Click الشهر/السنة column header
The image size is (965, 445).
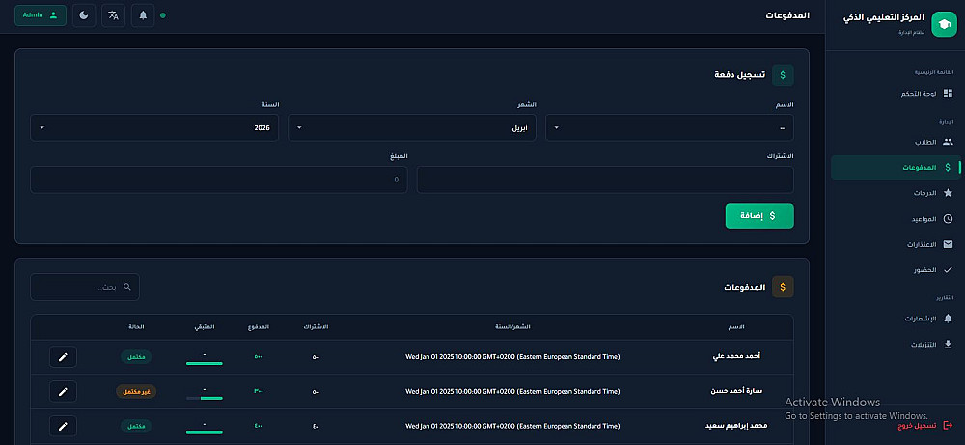[x=512, y=327]
